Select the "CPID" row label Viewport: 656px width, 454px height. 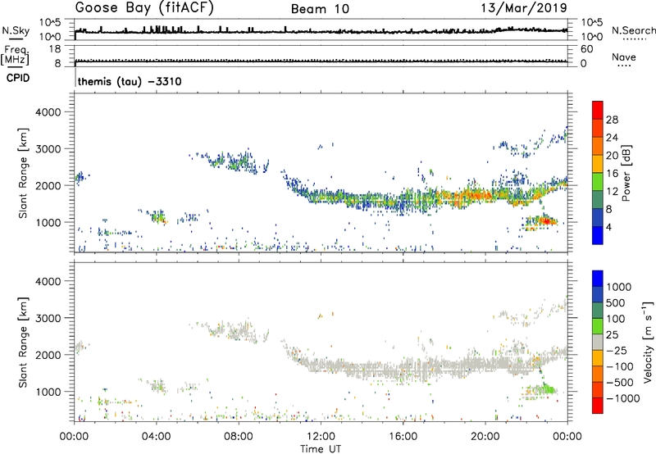point(18,78)
